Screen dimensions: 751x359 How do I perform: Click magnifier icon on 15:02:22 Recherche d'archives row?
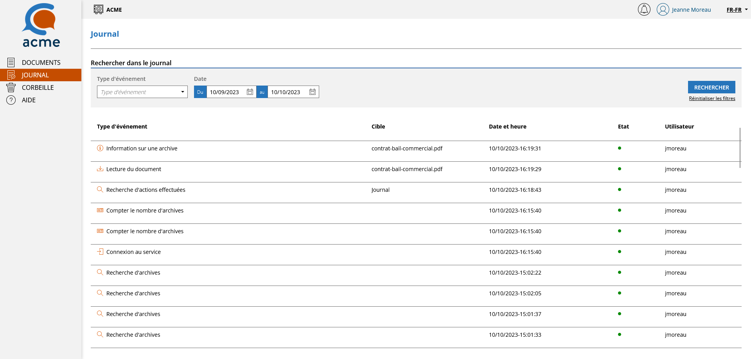100,272
